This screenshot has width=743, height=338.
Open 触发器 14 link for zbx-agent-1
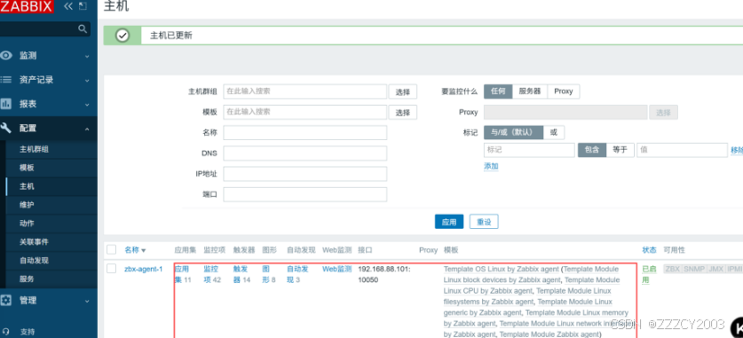(242, 274)
